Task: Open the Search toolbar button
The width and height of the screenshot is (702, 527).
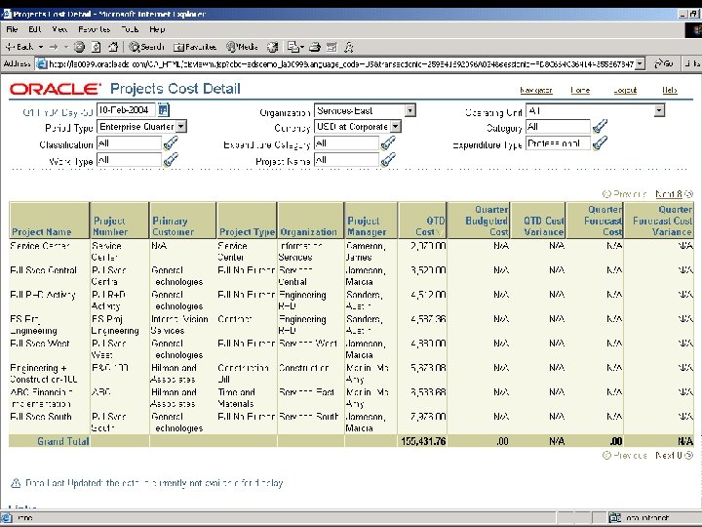Action: pos(146,47)
